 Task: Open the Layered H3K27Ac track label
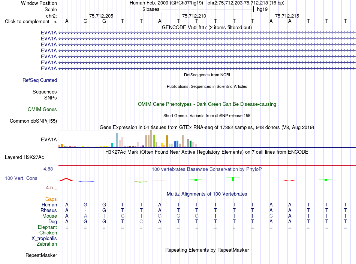click(24, 157)
